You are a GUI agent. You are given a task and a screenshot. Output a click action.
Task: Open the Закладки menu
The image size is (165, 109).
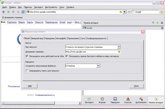(x=38, y=7)
